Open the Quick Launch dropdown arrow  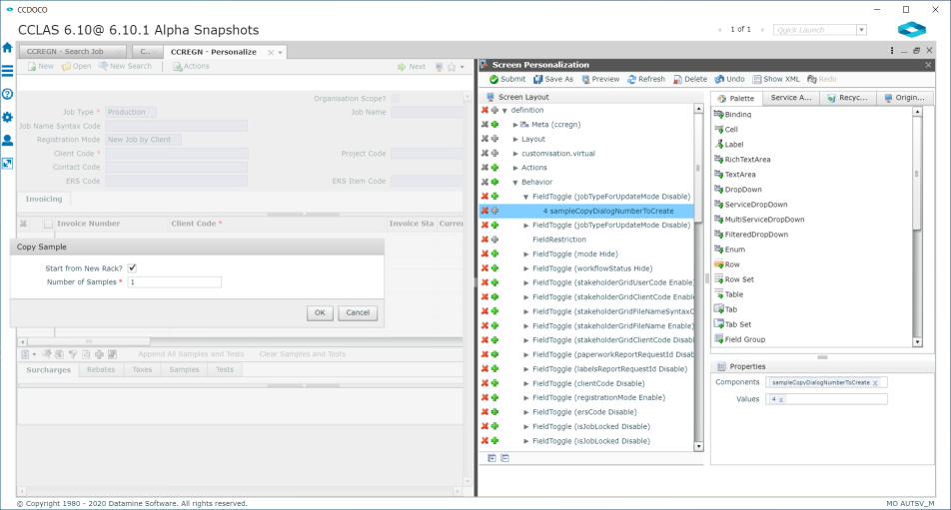point(861,30)
